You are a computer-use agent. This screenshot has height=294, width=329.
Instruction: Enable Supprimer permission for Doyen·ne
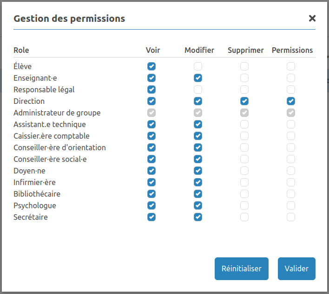pos(244,171)
